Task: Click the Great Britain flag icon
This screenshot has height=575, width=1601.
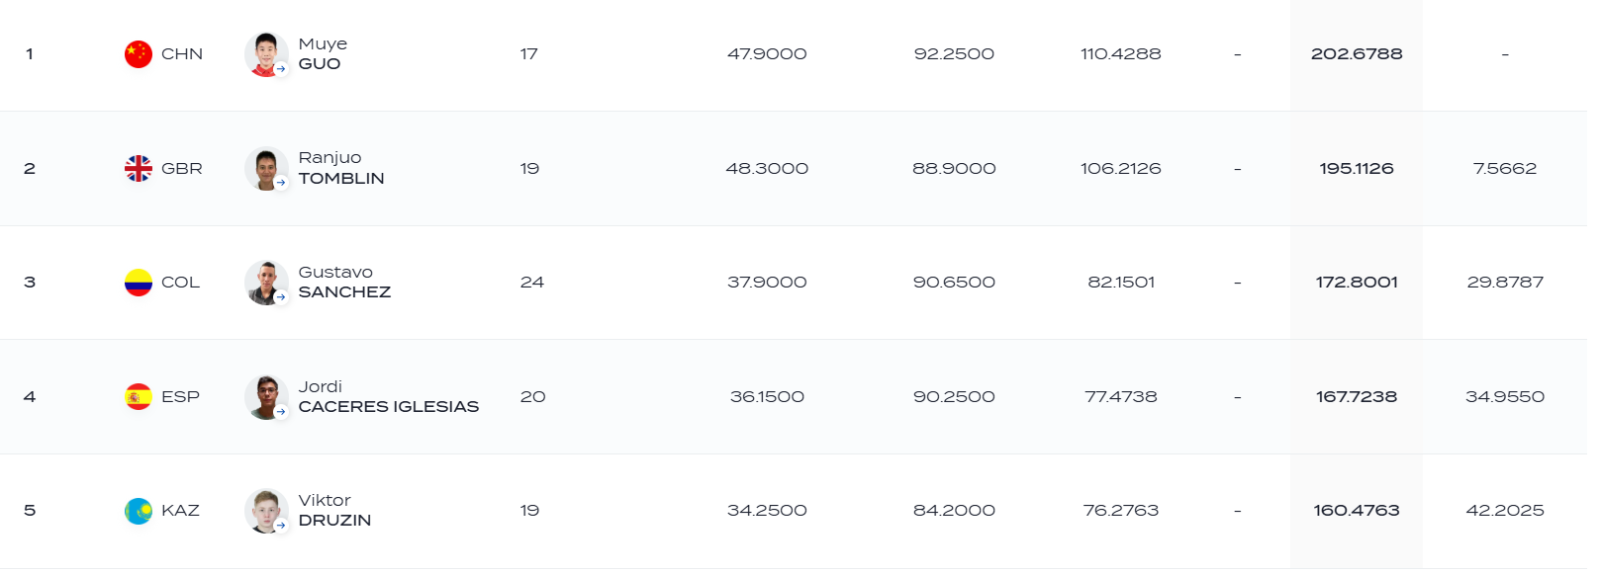Action: tap(139, 169)
